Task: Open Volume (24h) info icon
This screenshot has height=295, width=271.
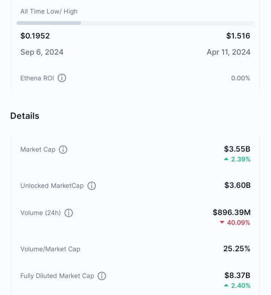Action: coord(69,213)
